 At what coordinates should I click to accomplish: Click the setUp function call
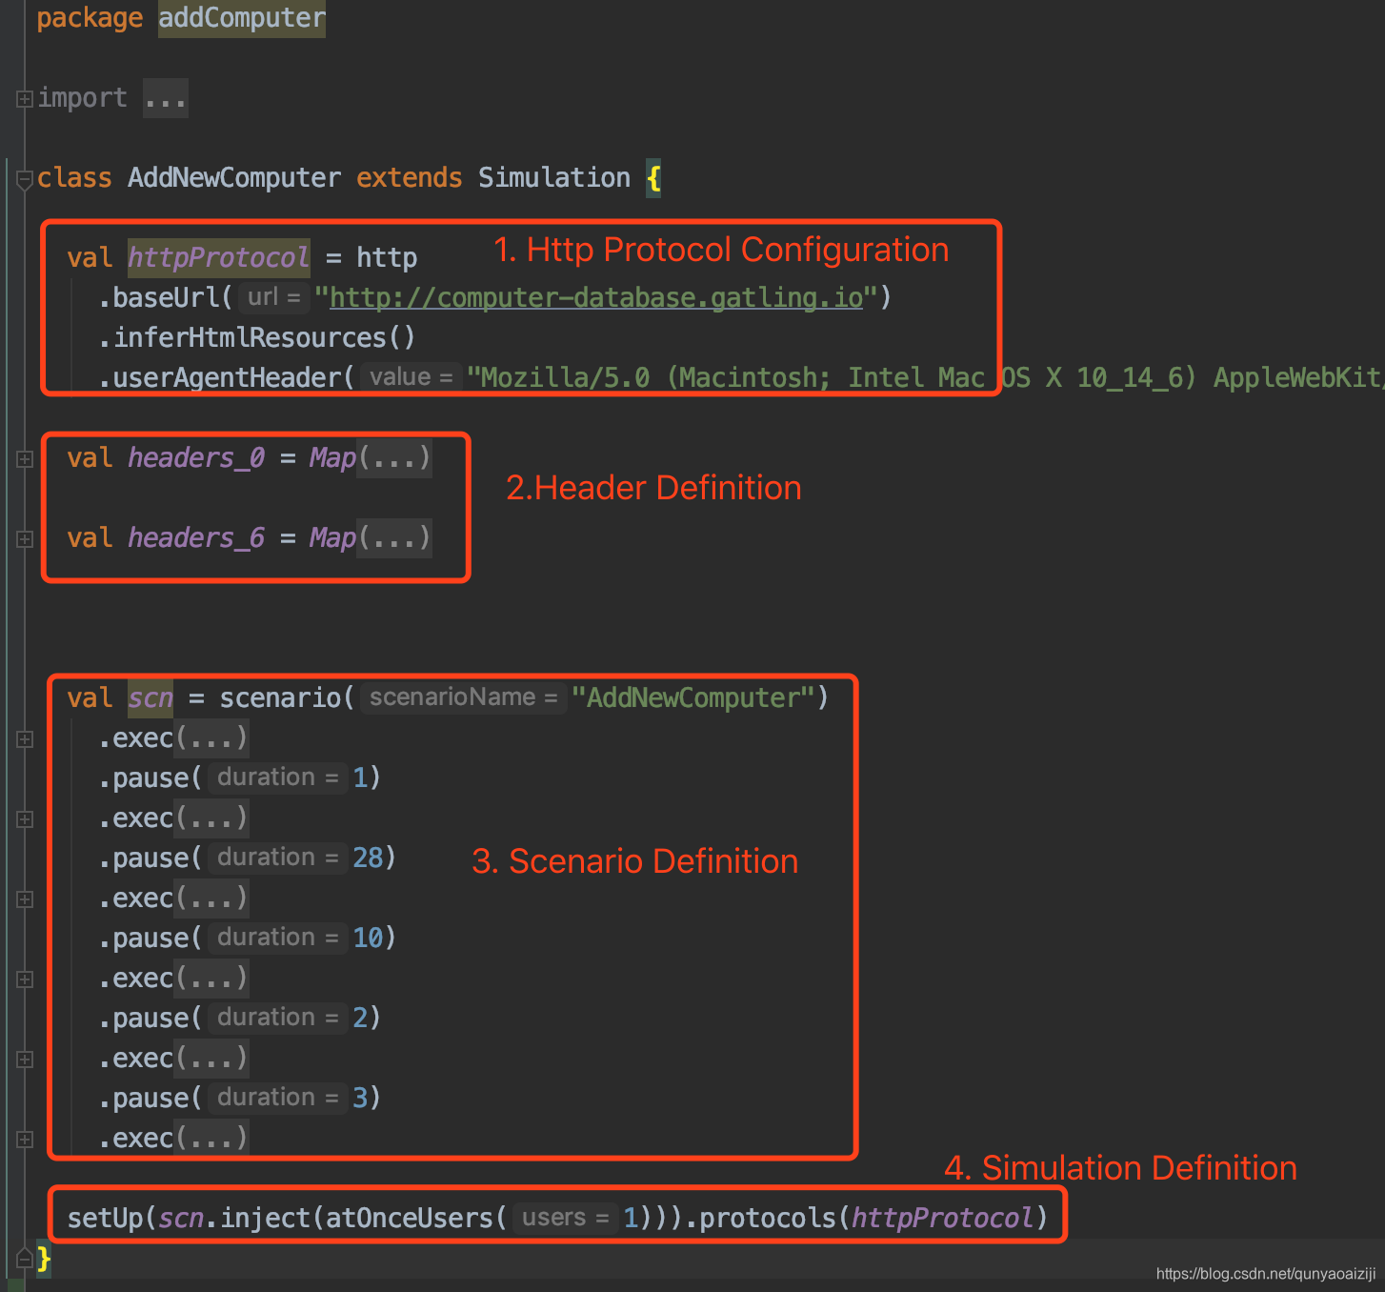[105, 1219]
